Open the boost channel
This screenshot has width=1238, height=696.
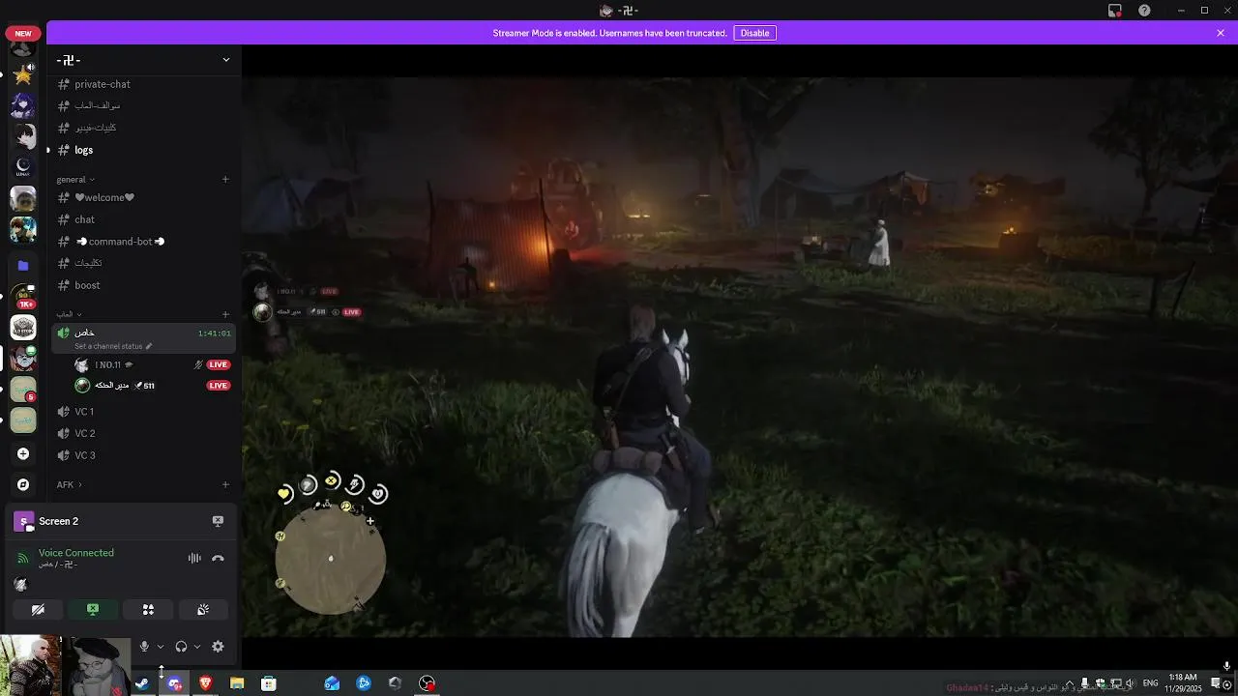click(143, 285)
